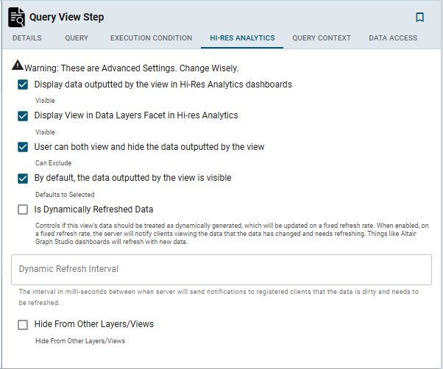Viewport: 443px width, 369px height.
Task: Click the Can Exclude caption
Action: 54,163
